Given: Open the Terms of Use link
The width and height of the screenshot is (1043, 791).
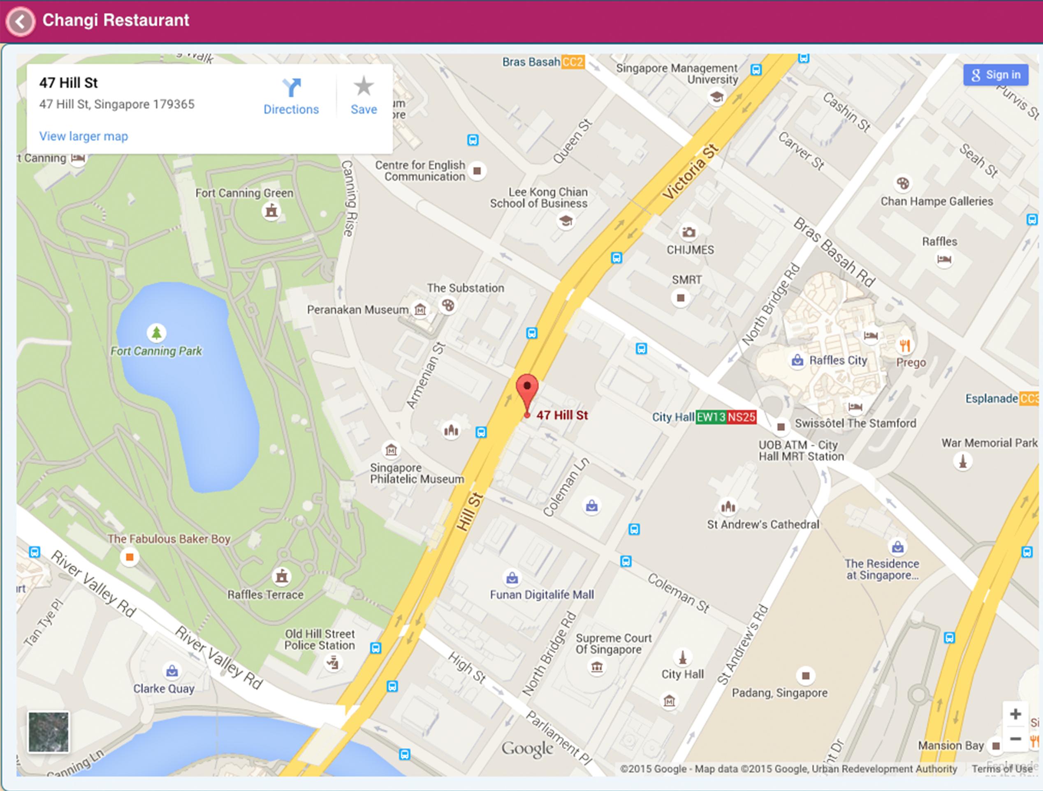Looking at the screenshot, I should [1001, 768].
